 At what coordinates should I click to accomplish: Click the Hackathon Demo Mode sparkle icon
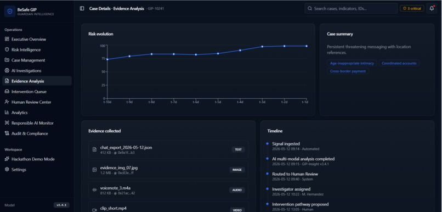pyautogui.click(x=7, y=159)
